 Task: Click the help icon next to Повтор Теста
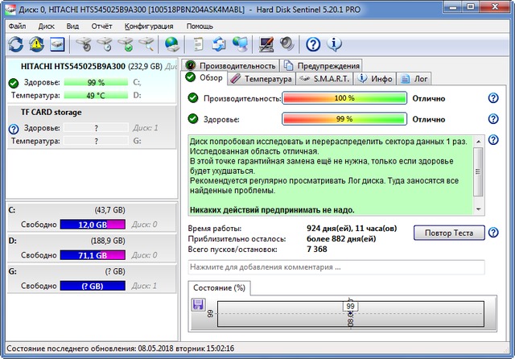click(493, 233)
